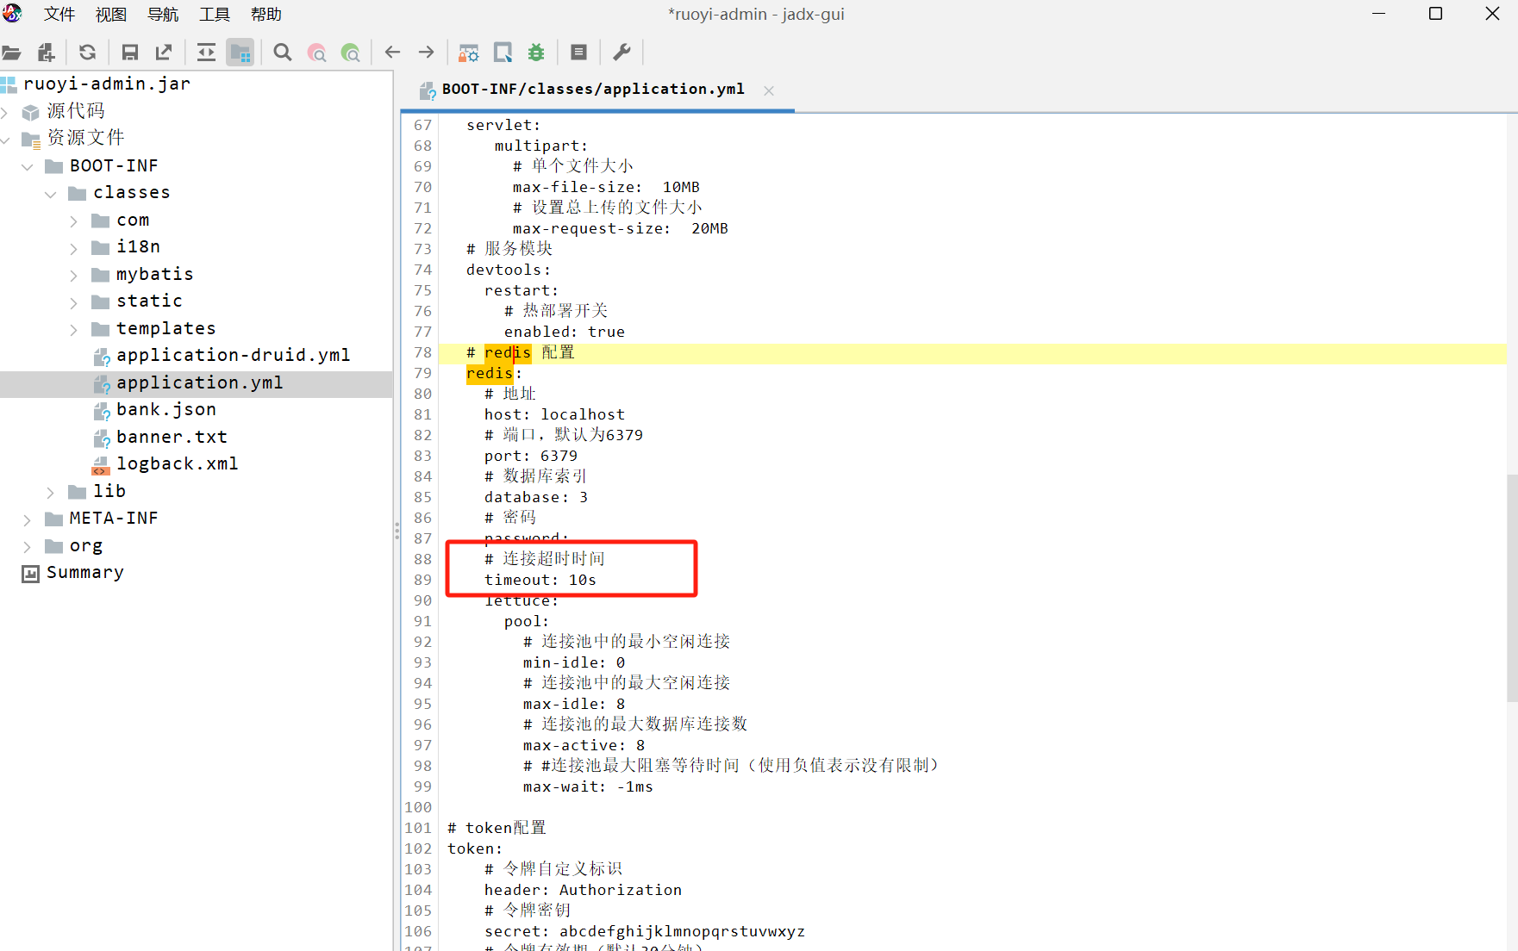Click the Save project disk icon
This screenshot has height=951, width=1518.
[130, 53]
